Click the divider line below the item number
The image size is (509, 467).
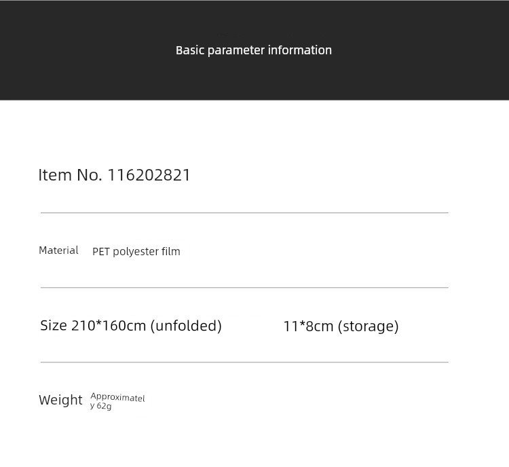pos(244,213)
